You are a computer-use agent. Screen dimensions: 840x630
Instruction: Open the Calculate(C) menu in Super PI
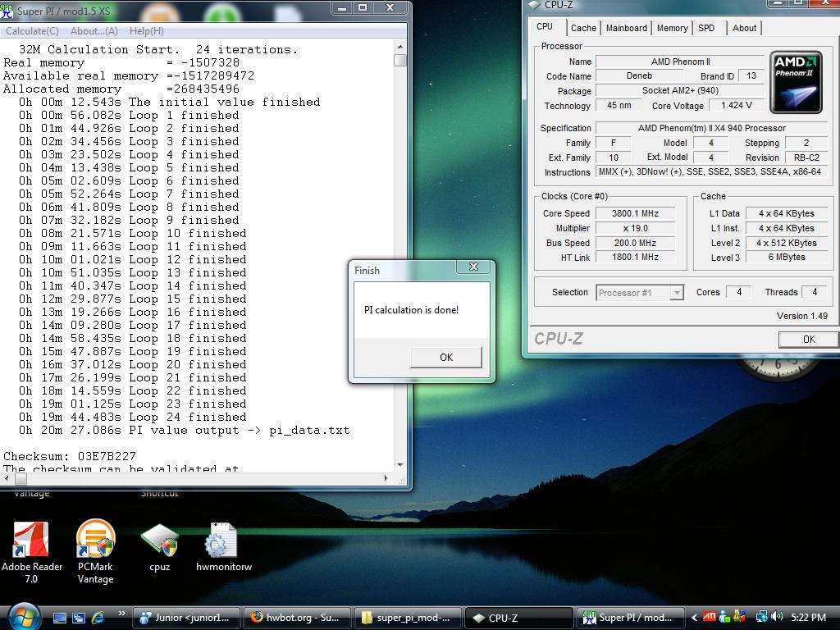pyautogui.click(x=32, y=31)
